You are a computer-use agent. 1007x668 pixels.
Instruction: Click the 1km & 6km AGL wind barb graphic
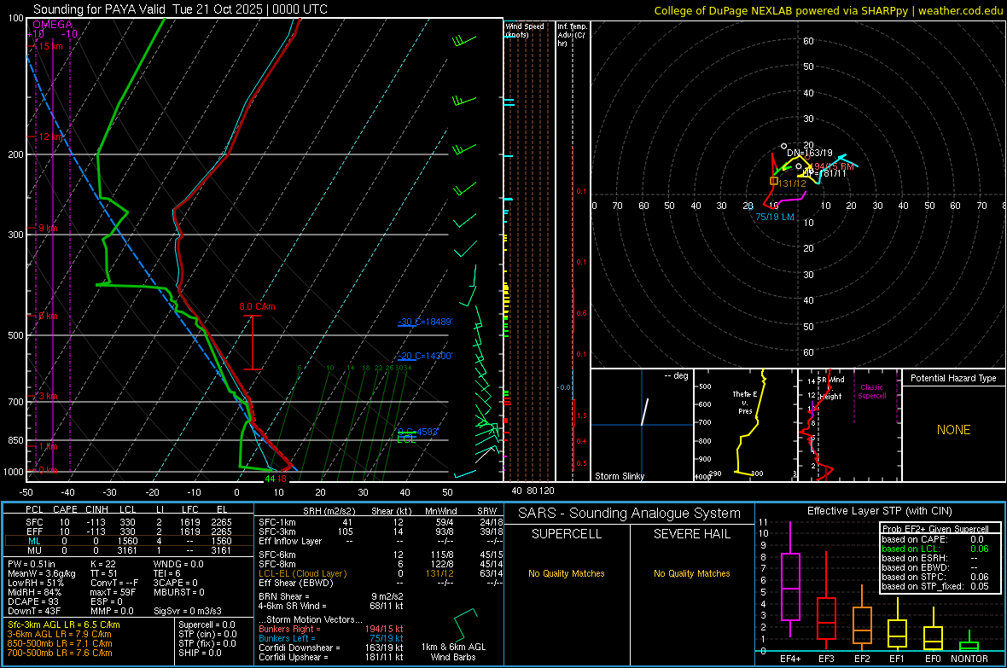[466, 625]
